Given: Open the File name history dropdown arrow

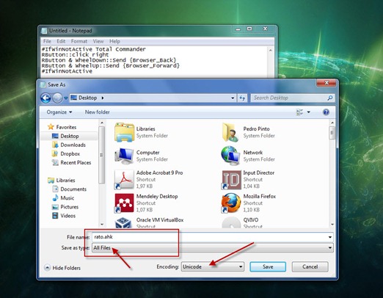Looking at the screenshot, I should pyautogui.click(x=330, y=237).
